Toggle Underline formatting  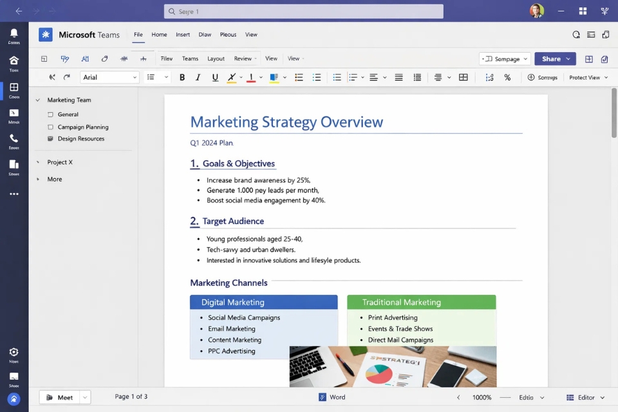click(213, 77)
